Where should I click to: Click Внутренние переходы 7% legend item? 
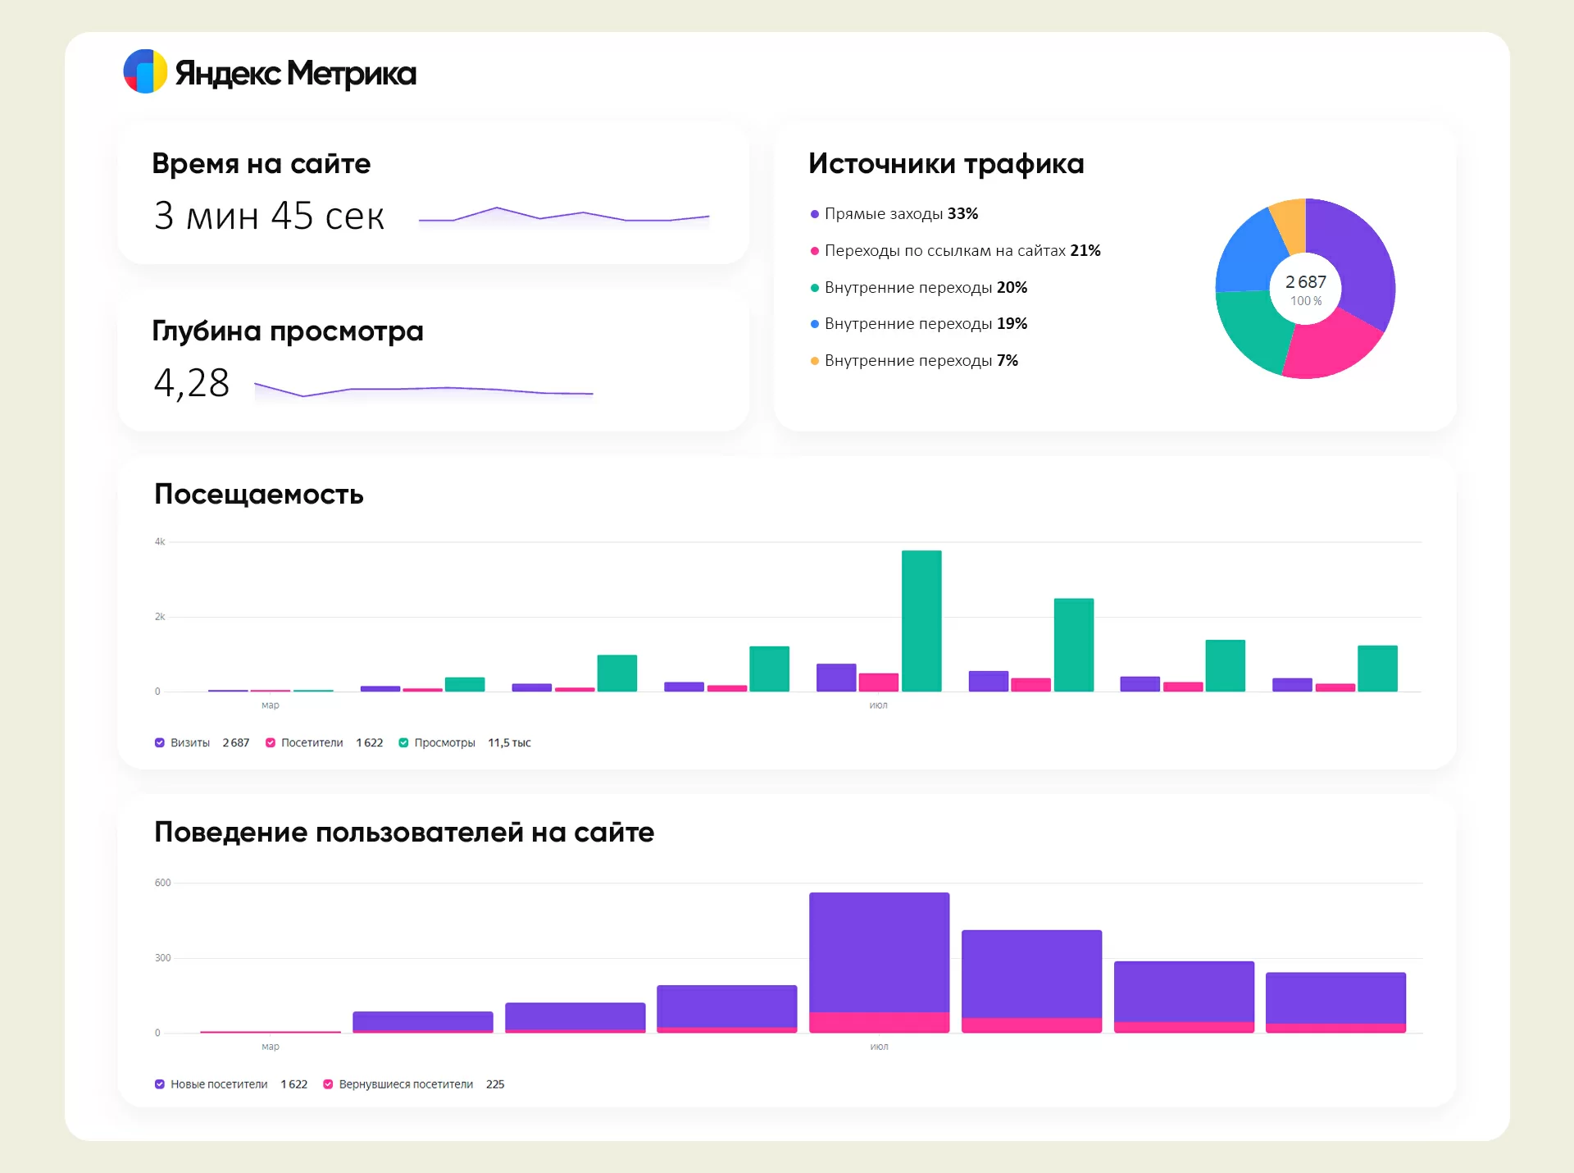click(921, 361)
